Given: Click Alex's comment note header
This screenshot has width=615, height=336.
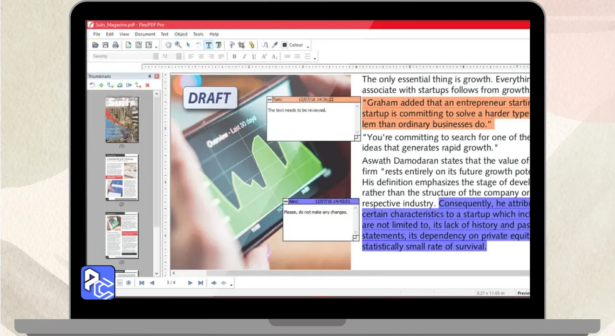Looking at the screenshot, I should coord(321,201).
